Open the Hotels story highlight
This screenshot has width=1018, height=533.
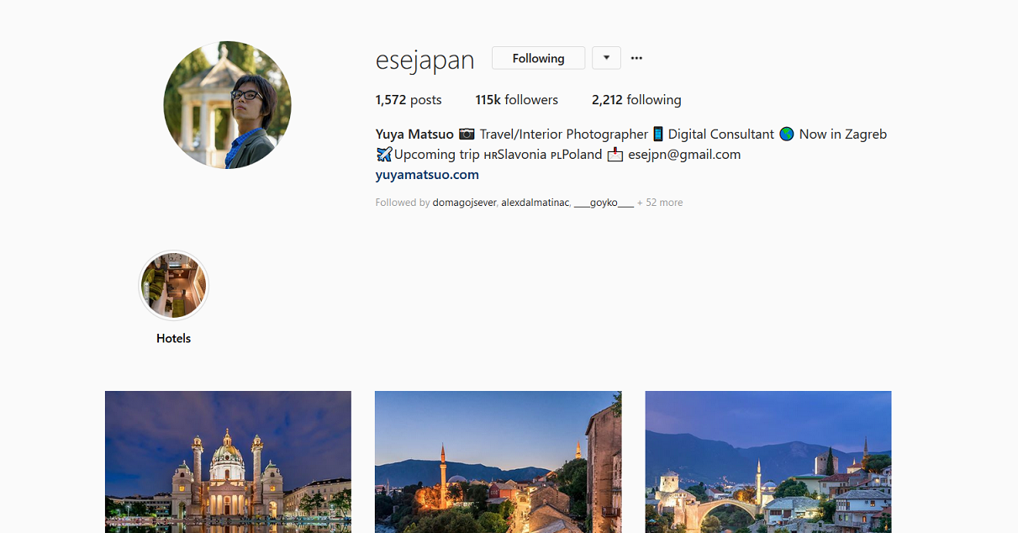click(x=173, y=286)
